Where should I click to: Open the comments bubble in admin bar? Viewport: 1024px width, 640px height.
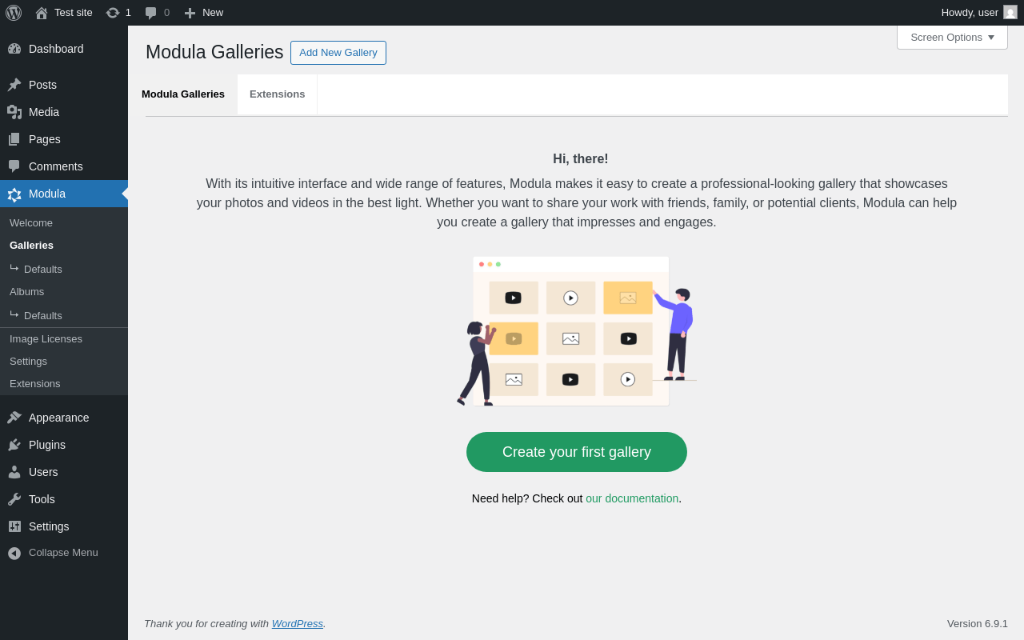coord(150,13)
